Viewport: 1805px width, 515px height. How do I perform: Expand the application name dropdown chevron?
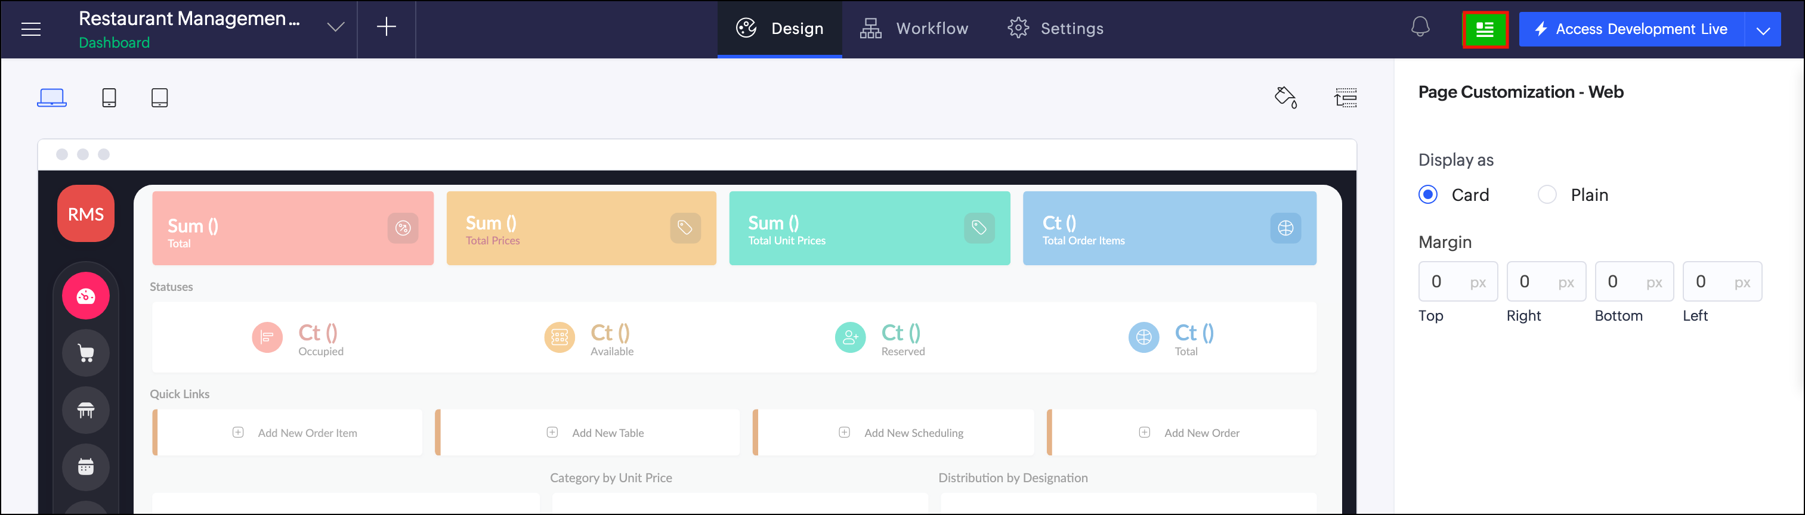pos(336,27)
